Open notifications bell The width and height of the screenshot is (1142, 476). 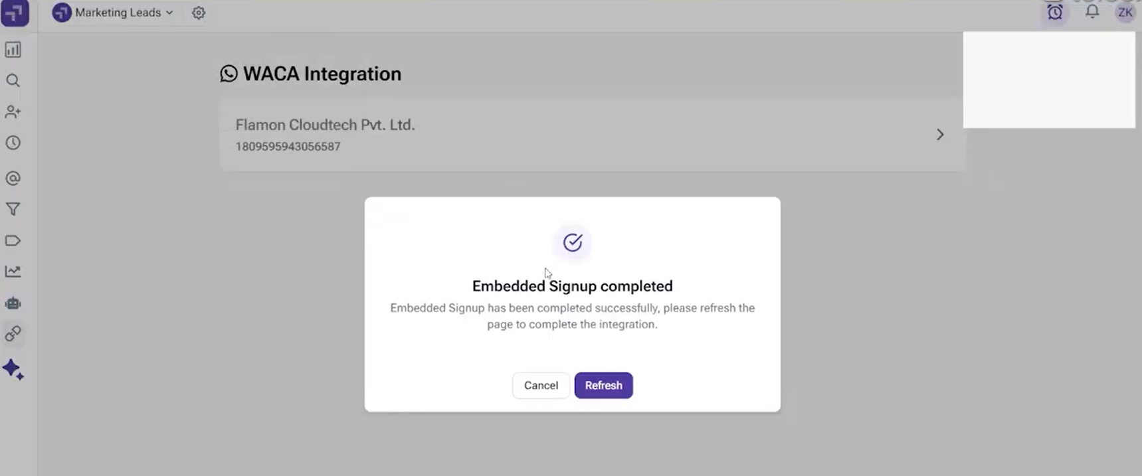point(1092,11)
